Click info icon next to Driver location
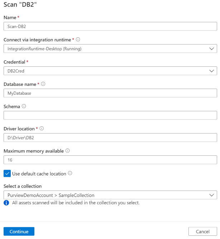 (42, 128)
